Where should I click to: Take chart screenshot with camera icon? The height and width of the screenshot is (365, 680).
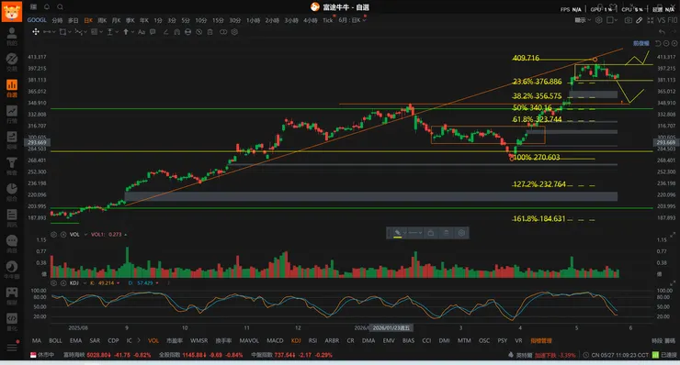coord(628,20)
